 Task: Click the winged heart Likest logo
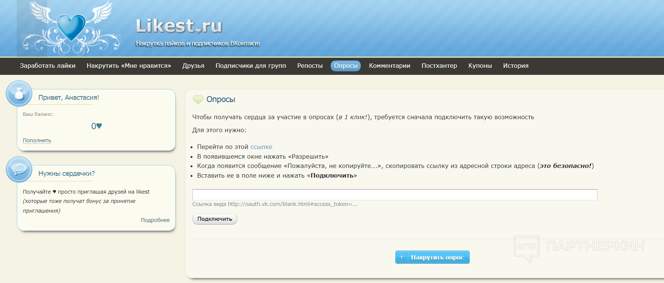[x=71, y=29]
